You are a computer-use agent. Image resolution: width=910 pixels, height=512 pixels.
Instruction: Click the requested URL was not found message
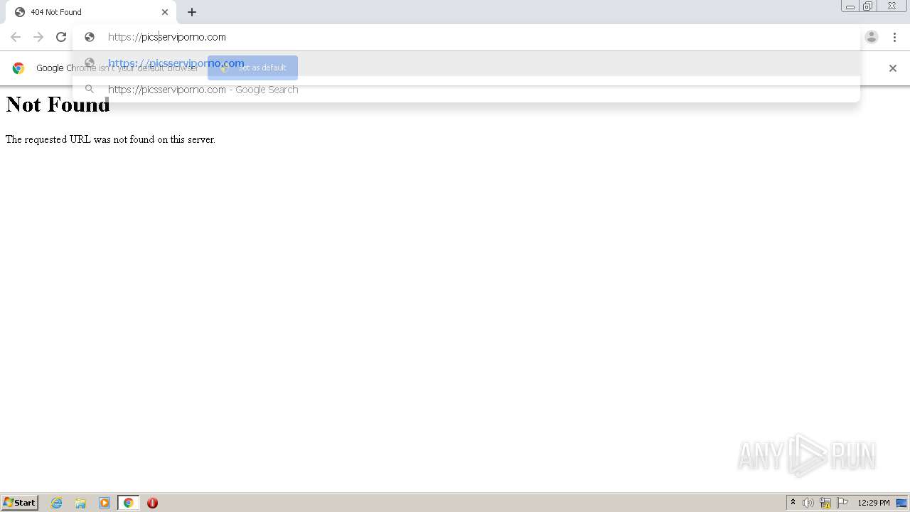tap(110, 139)
